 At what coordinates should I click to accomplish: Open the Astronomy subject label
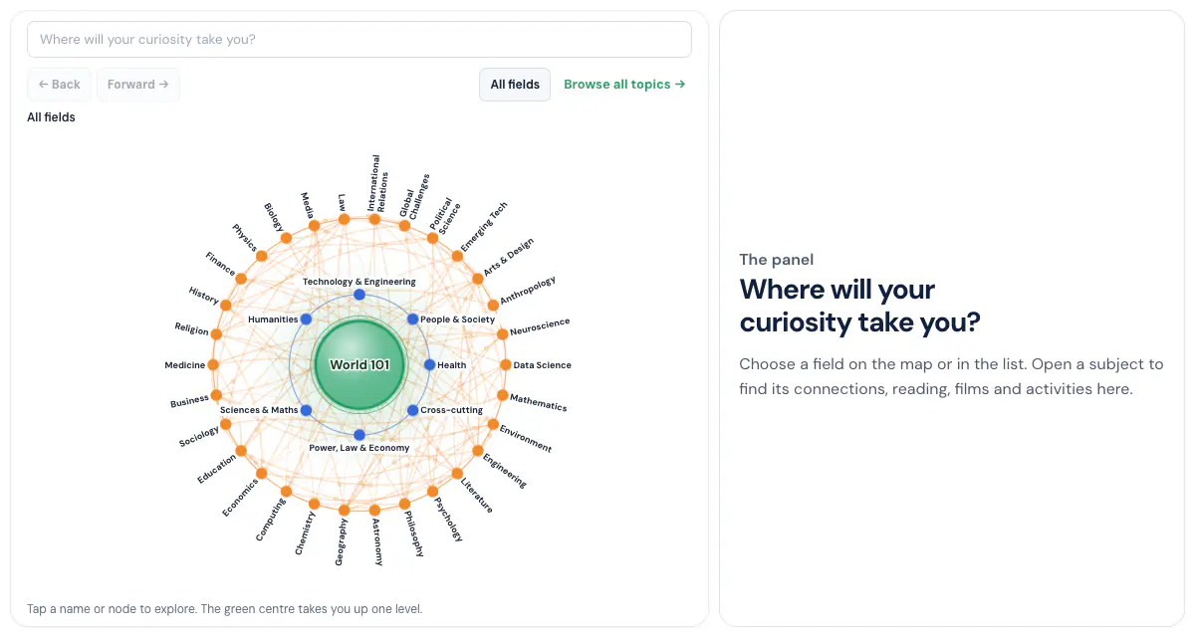376,541
